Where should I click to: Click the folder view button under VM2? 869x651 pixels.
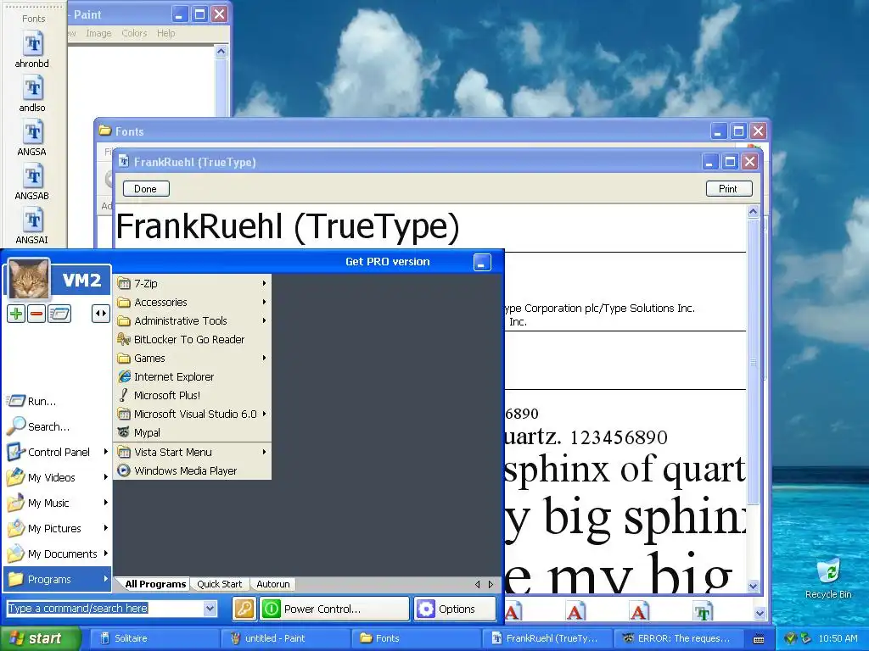click(x=59, y=314)
